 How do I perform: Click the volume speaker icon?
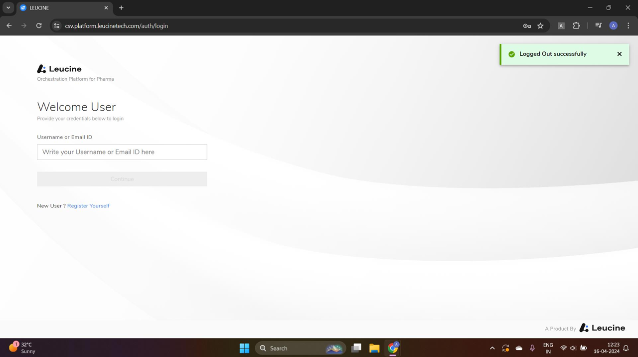pos(573,348)
